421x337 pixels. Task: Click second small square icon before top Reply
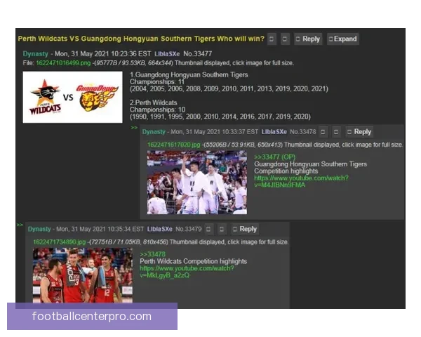pyautogui.click(x=285, y=39)
